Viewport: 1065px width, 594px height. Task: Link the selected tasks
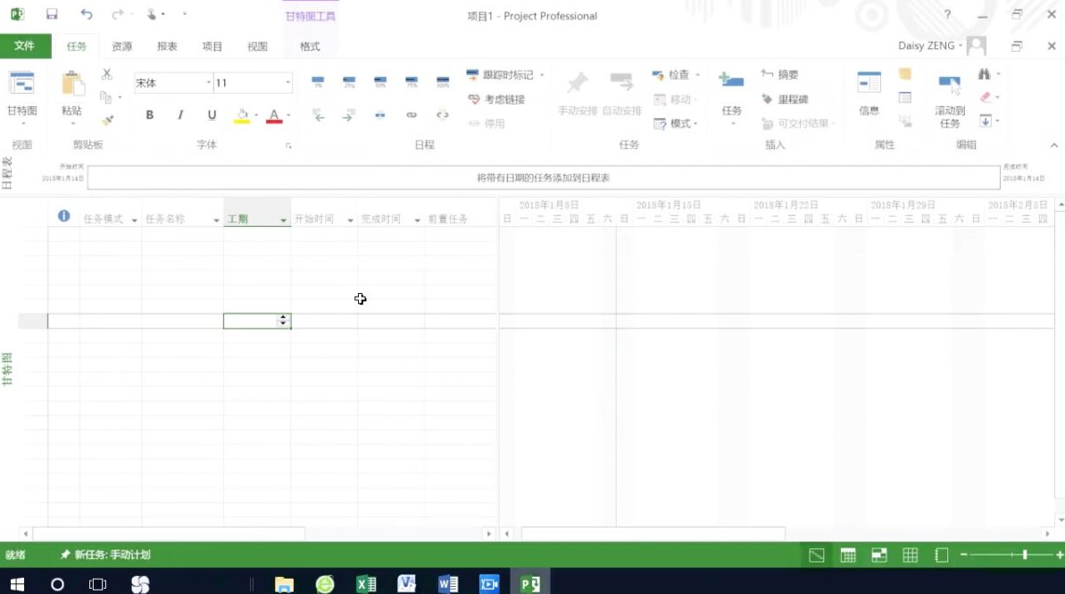(411, 115)
